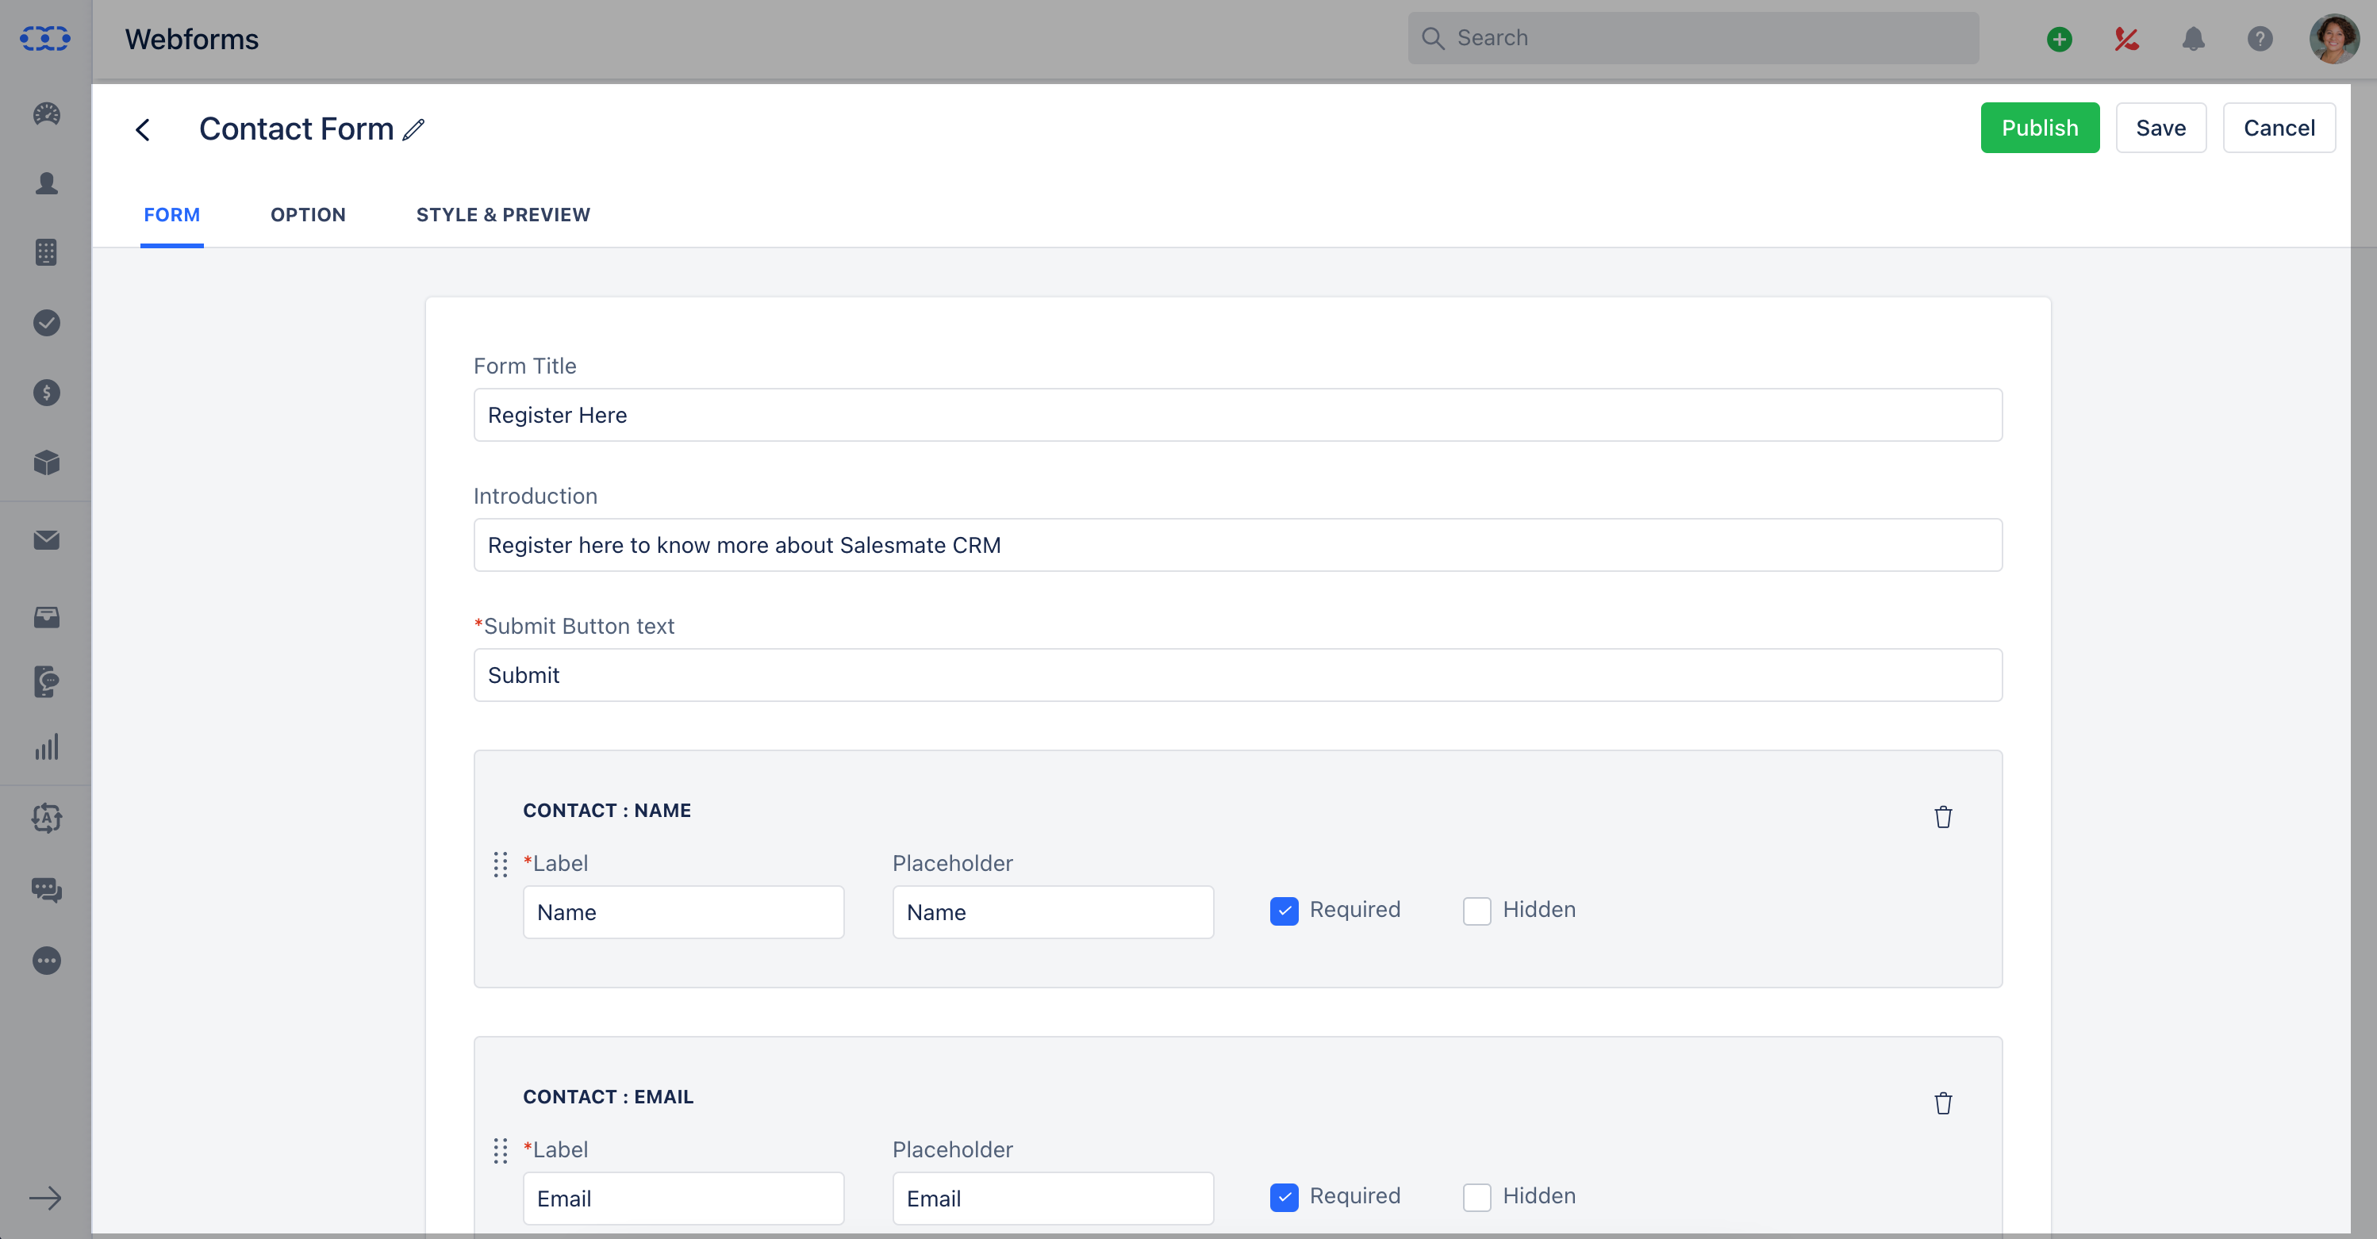Edit form name with pencil icon
The width and height of the screenshot is (2377, 1239).
(x=414, y=129)
